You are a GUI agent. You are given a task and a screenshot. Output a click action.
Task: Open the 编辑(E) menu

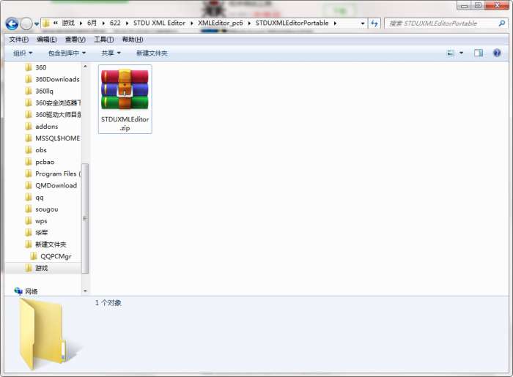(x=47, y=40)
